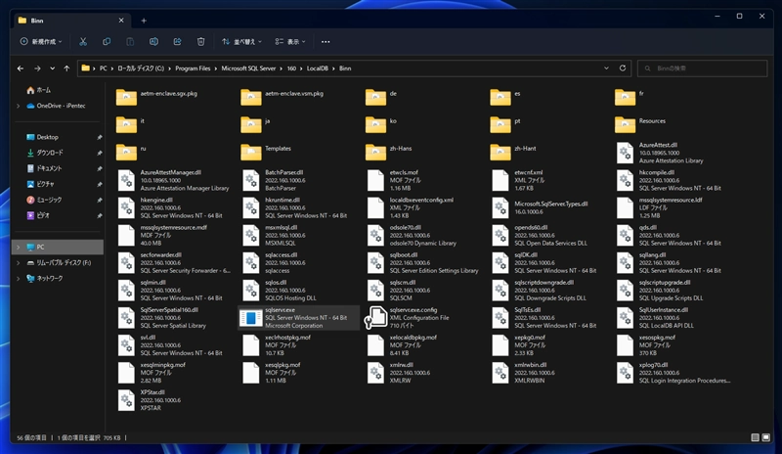Open address bar history dropdown
The image size is (782, 454).
click(x=606, y=68)
